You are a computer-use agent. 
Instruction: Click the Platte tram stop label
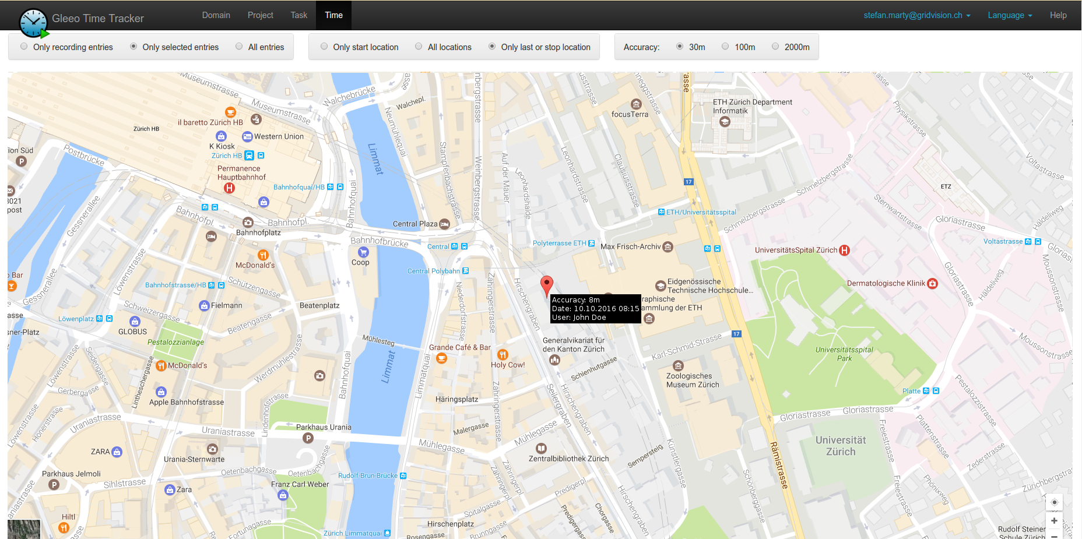tap(911, 391)
